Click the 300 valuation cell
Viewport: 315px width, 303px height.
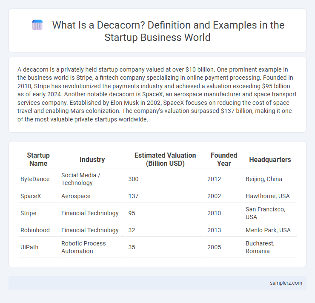click(165, 179)
